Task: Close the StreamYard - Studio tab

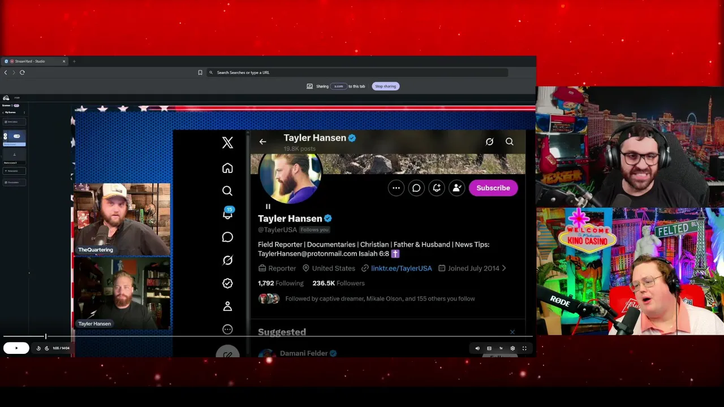Action: (x=64, y=61)
